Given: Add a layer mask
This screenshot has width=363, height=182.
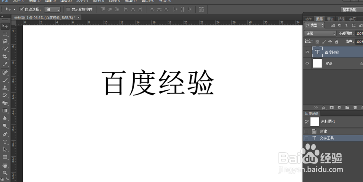Looking at the screenshot, I should pos(331,108).
